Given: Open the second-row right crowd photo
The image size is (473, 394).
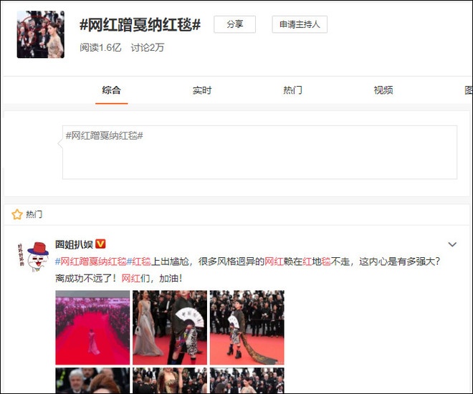Looking at the screenshot, I should click(247, 380).
